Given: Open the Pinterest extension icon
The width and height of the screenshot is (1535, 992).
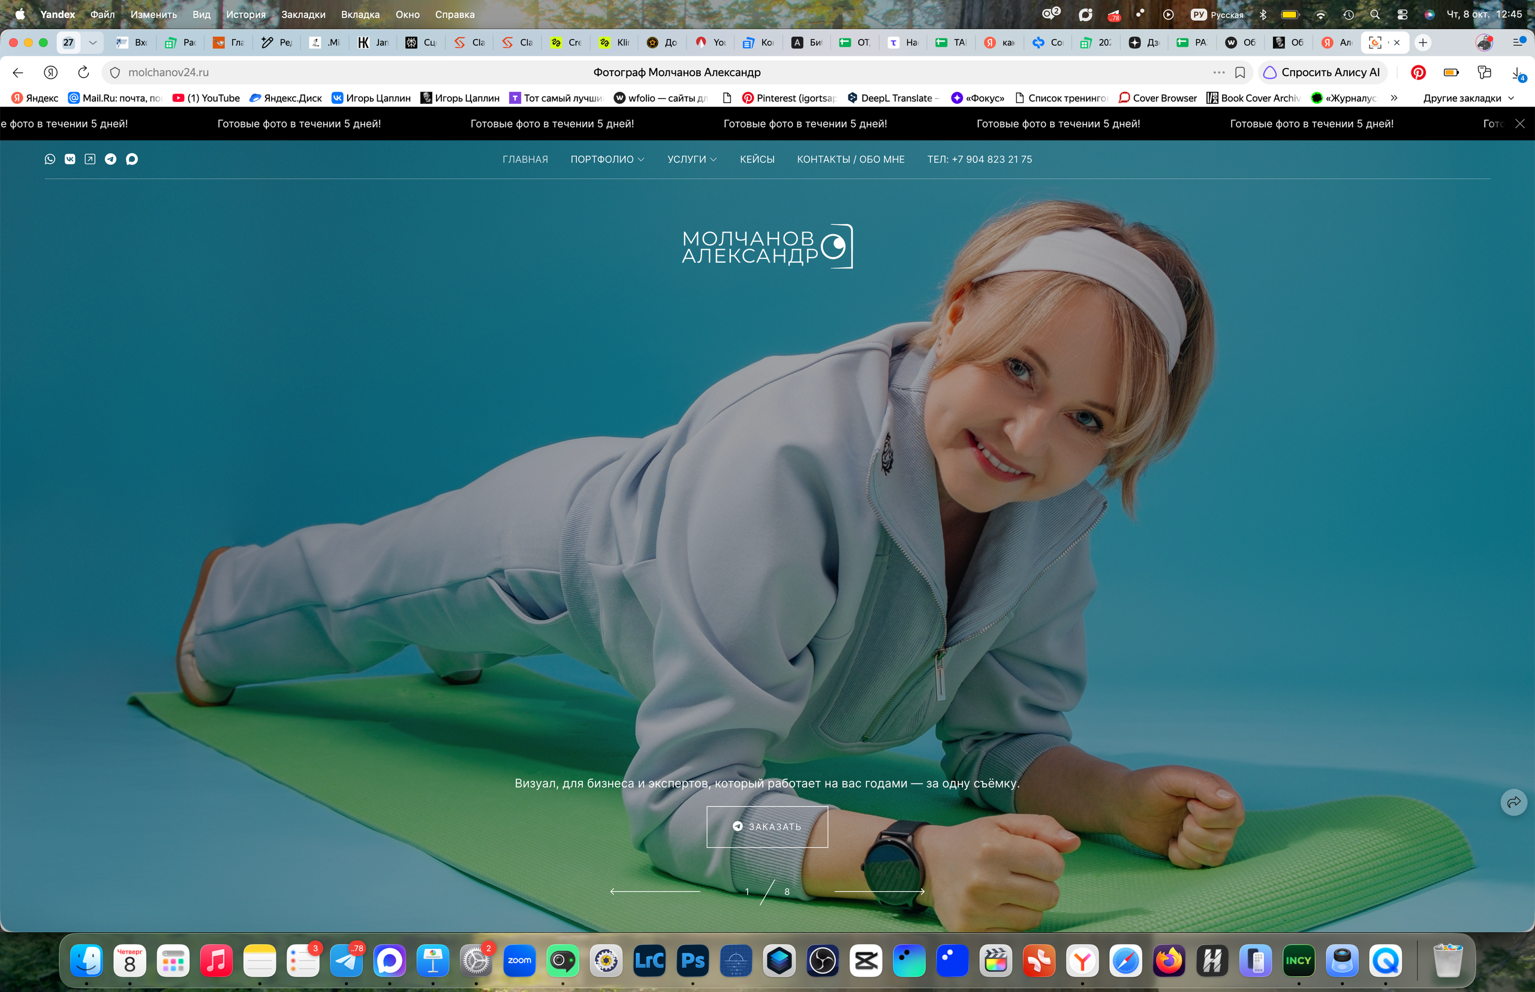Looking at the screenshot, I should pos(1417,72).
